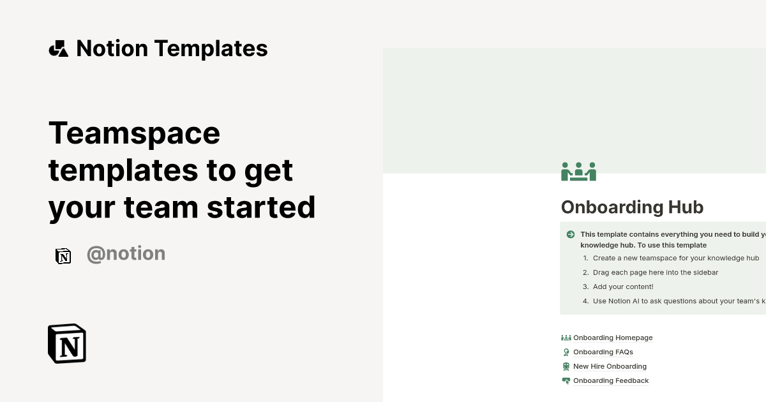Go to the New Hire Onboarding page

pos(610,366)
